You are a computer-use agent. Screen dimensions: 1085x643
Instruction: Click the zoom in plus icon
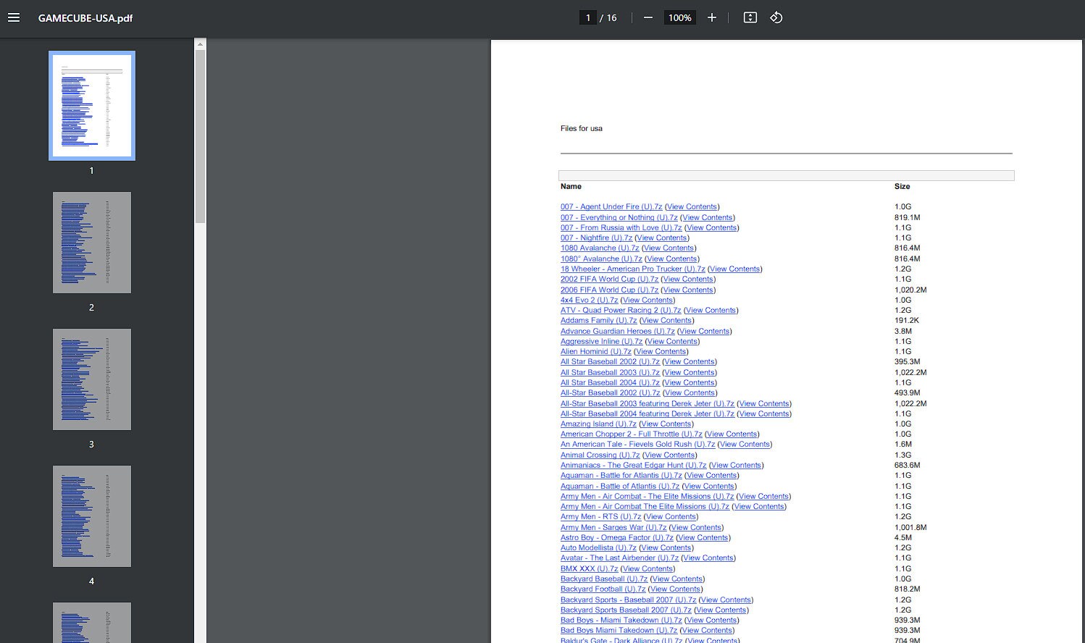[x=712, y=17]
